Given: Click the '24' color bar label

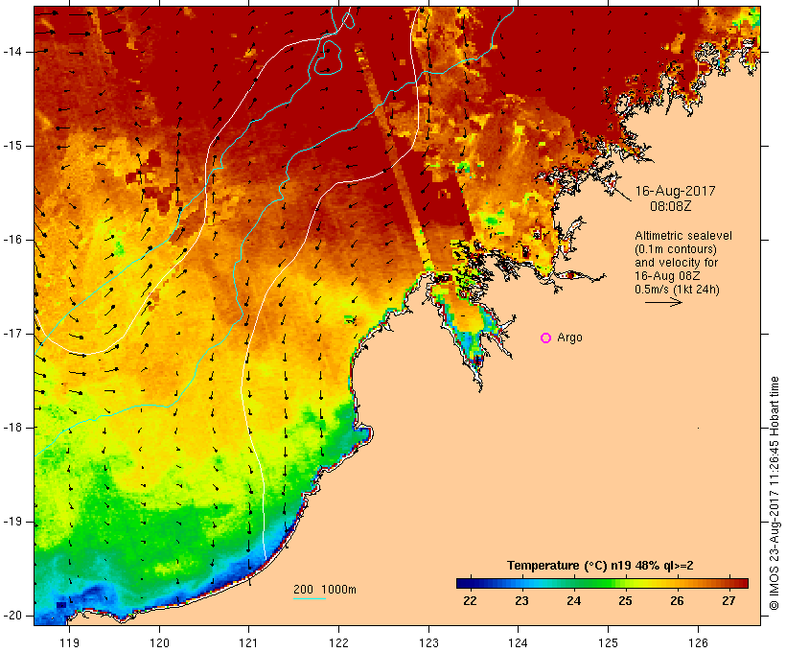Looking at the screenshot, I should 573,601.
